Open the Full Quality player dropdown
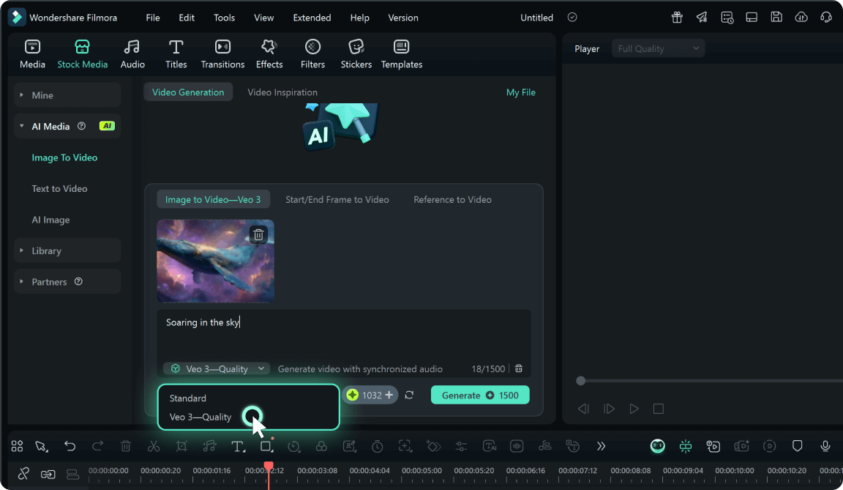 (658, 48)
